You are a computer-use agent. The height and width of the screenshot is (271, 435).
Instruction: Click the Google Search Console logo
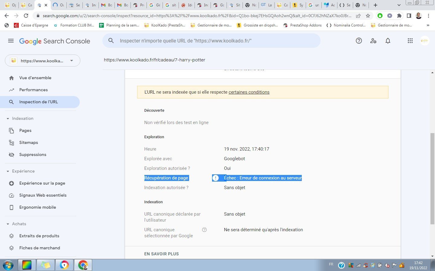point(55,41)
